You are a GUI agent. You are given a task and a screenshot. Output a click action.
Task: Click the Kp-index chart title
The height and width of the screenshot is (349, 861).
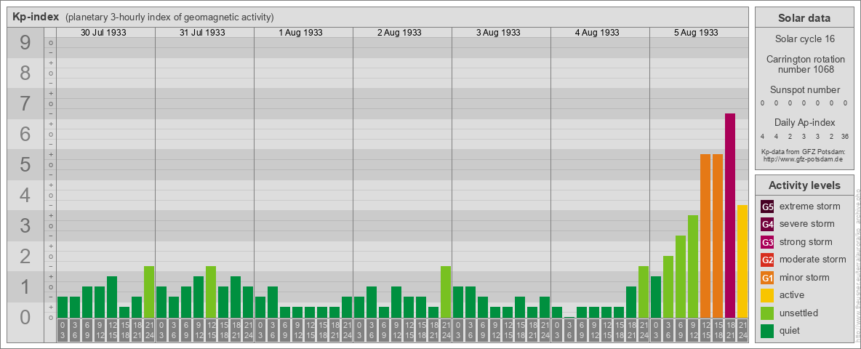36,17
